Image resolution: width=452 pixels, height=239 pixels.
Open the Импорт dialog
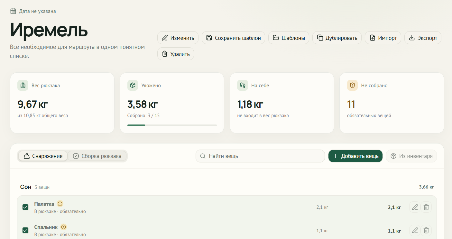383,38
